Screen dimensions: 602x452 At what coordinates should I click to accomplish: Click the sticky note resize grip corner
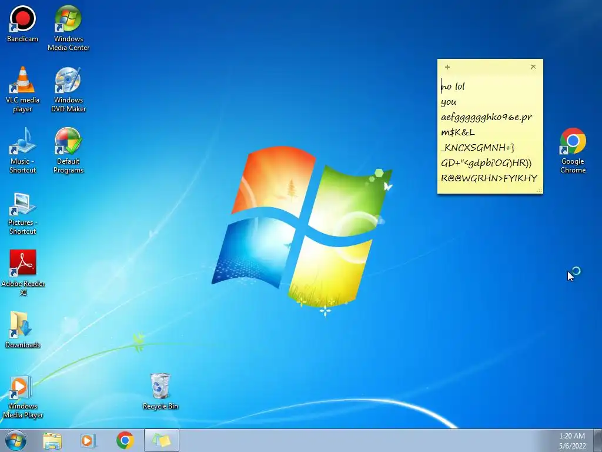tap(540, 190)
